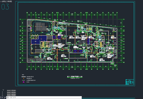Open the 俯视 view controls menu
Viewport: 143px width, 99px height.
[x=3, y=1]
